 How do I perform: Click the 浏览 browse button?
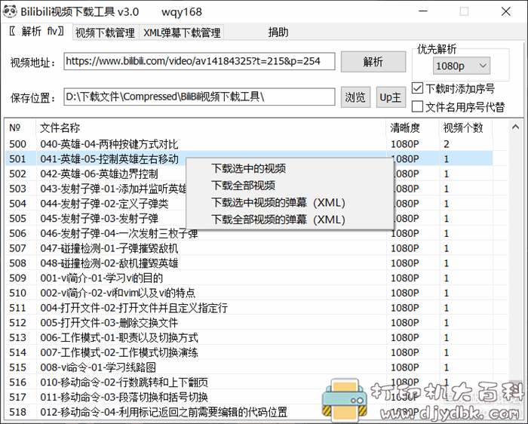[355, 97]
